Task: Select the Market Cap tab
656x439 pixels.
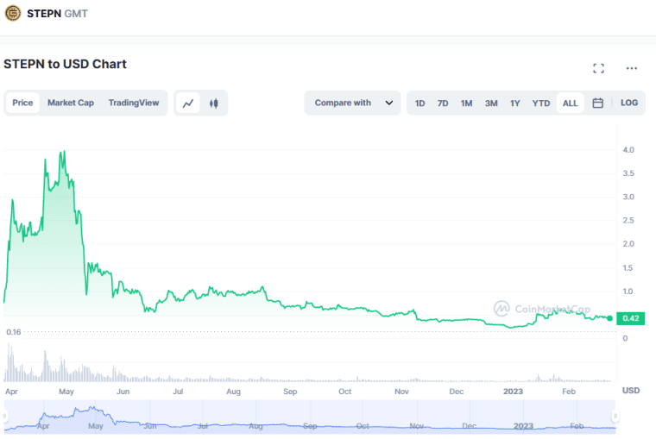Action: [71, 103]
